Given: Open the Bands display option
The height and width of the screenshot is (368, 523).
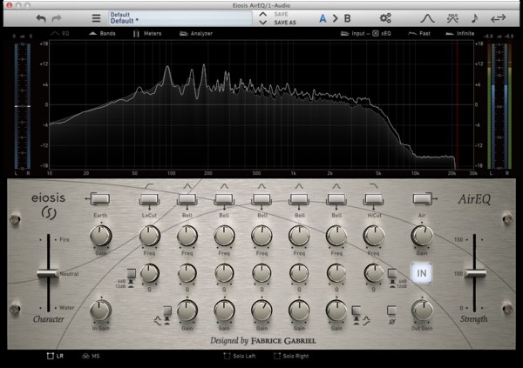Looking at the screenshot, I should click(102, 34).
